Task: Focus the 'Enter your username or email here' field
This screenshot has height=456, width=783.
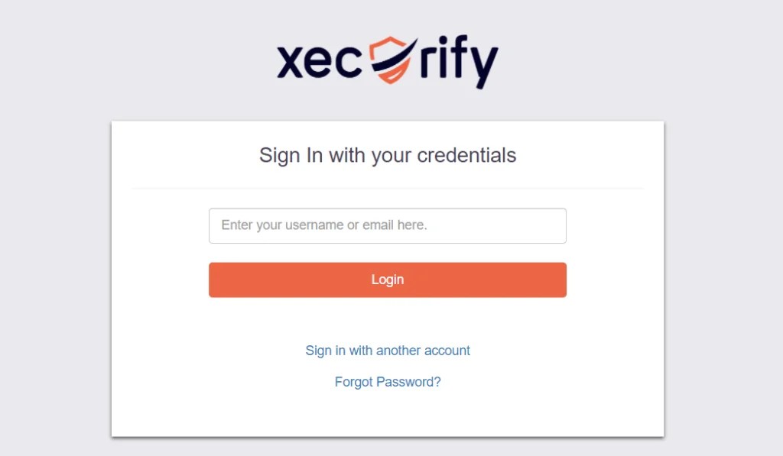Action: [x=387, y=225]
